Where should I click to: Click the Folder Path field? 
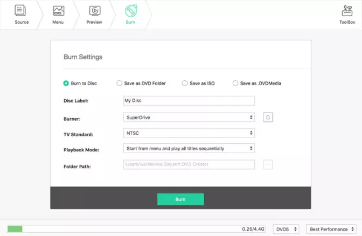pyautogui.click(x=189, y=164)
